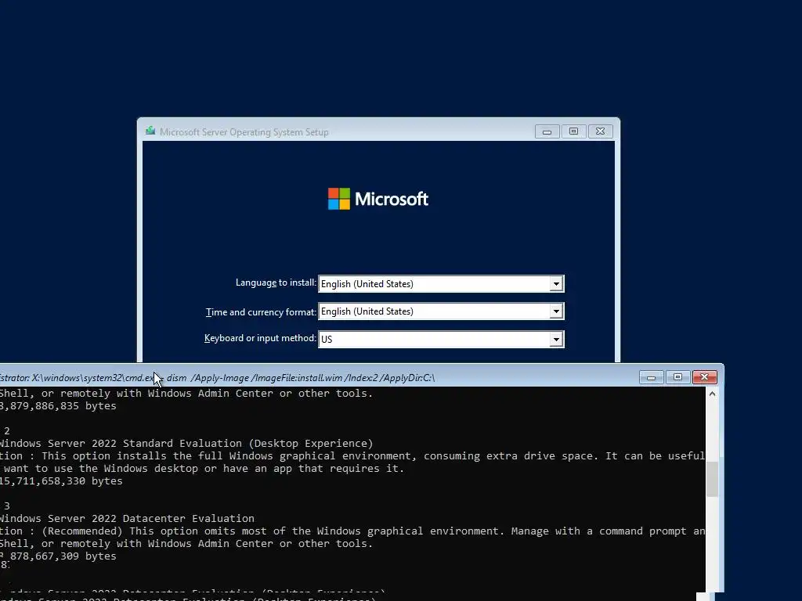The height and width of the screenshot is (601, 802).
Task: Click the Time and currency format arrow
Action: click(x=556, y=311)
